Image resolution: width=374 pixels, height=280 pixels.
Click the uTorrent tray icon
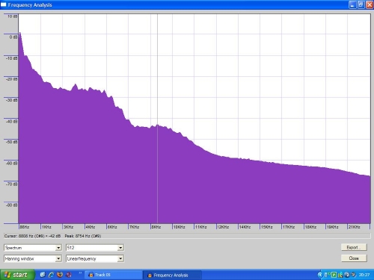[334, 275]
